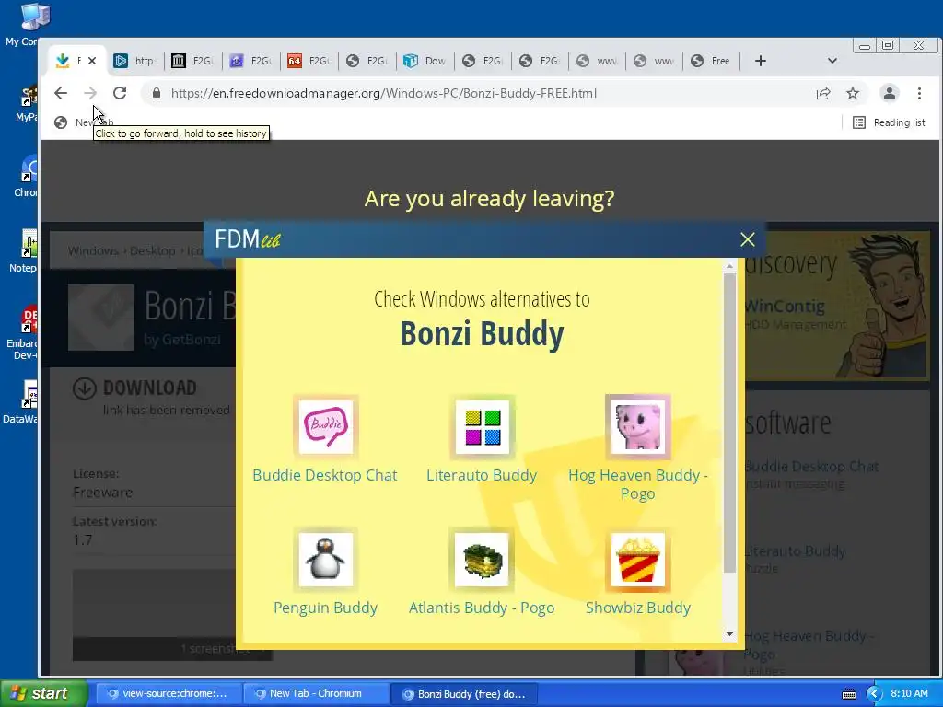The image size is (943, 707).
Task: Expand hidden tray icons arrow
Action: coord(874,694)
